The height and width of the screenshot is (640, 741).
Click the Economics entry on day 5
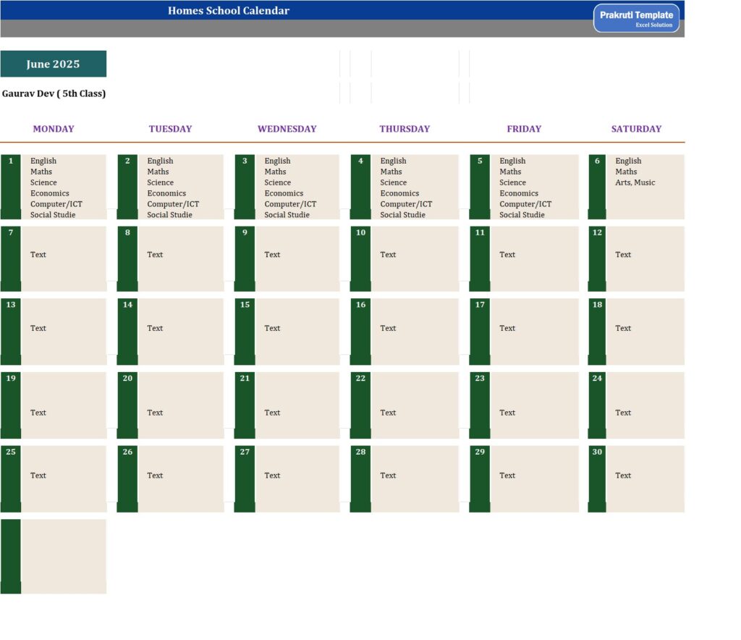pyautogui.click(x=518, y=193)
